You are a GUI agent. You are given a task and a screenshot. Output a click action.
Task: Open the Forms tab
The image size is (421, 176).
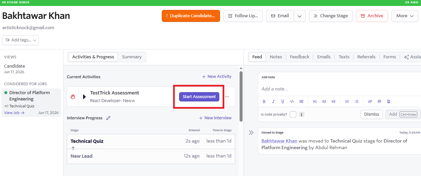click(389, 57)
